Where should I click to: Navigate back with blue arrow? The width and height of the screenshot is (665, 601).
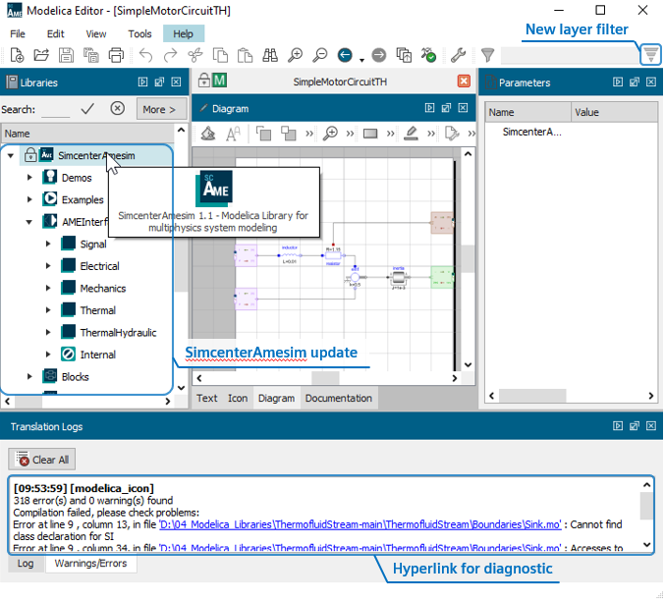point(345,55)
